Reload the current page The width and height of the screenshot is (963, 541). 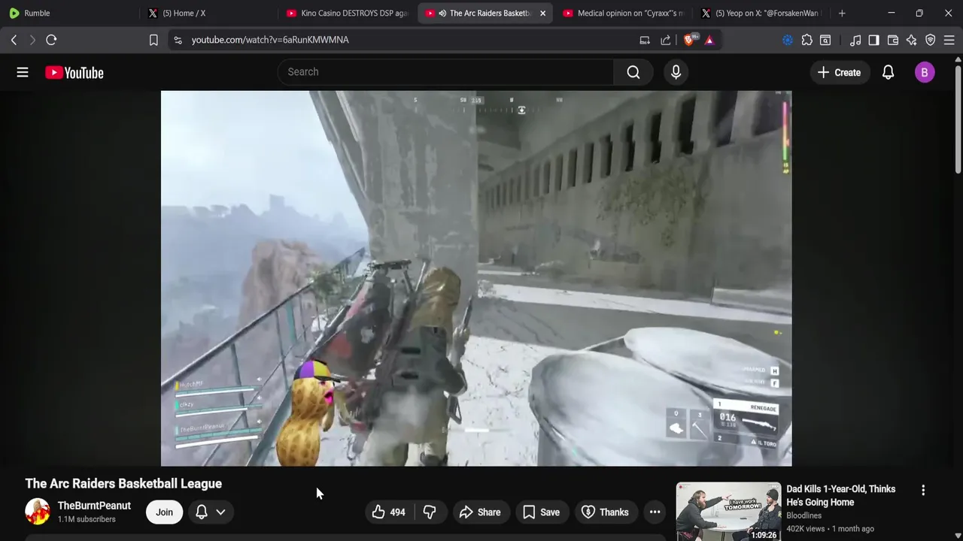51,40
